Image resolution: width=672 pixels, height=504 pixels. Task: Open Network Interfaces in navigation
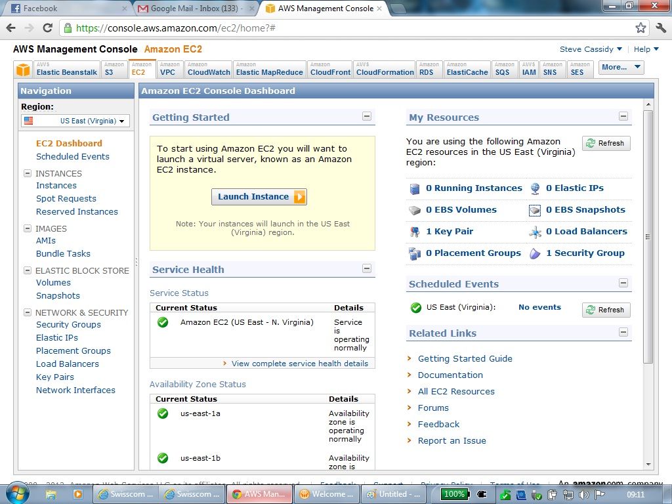point(75,390)
